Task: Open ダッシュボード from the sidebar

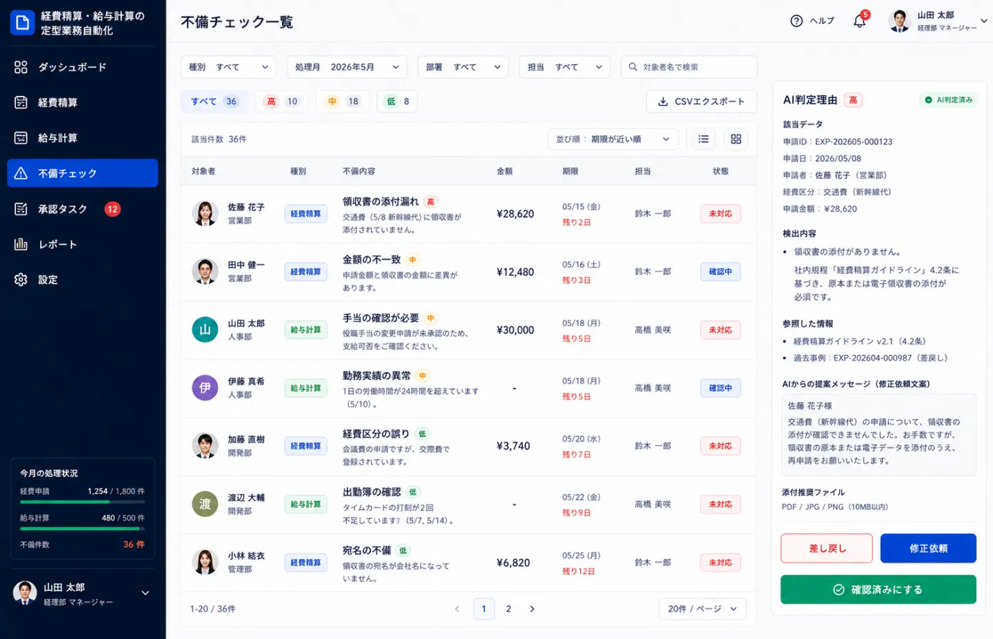Action: click(x=83, y=67)
